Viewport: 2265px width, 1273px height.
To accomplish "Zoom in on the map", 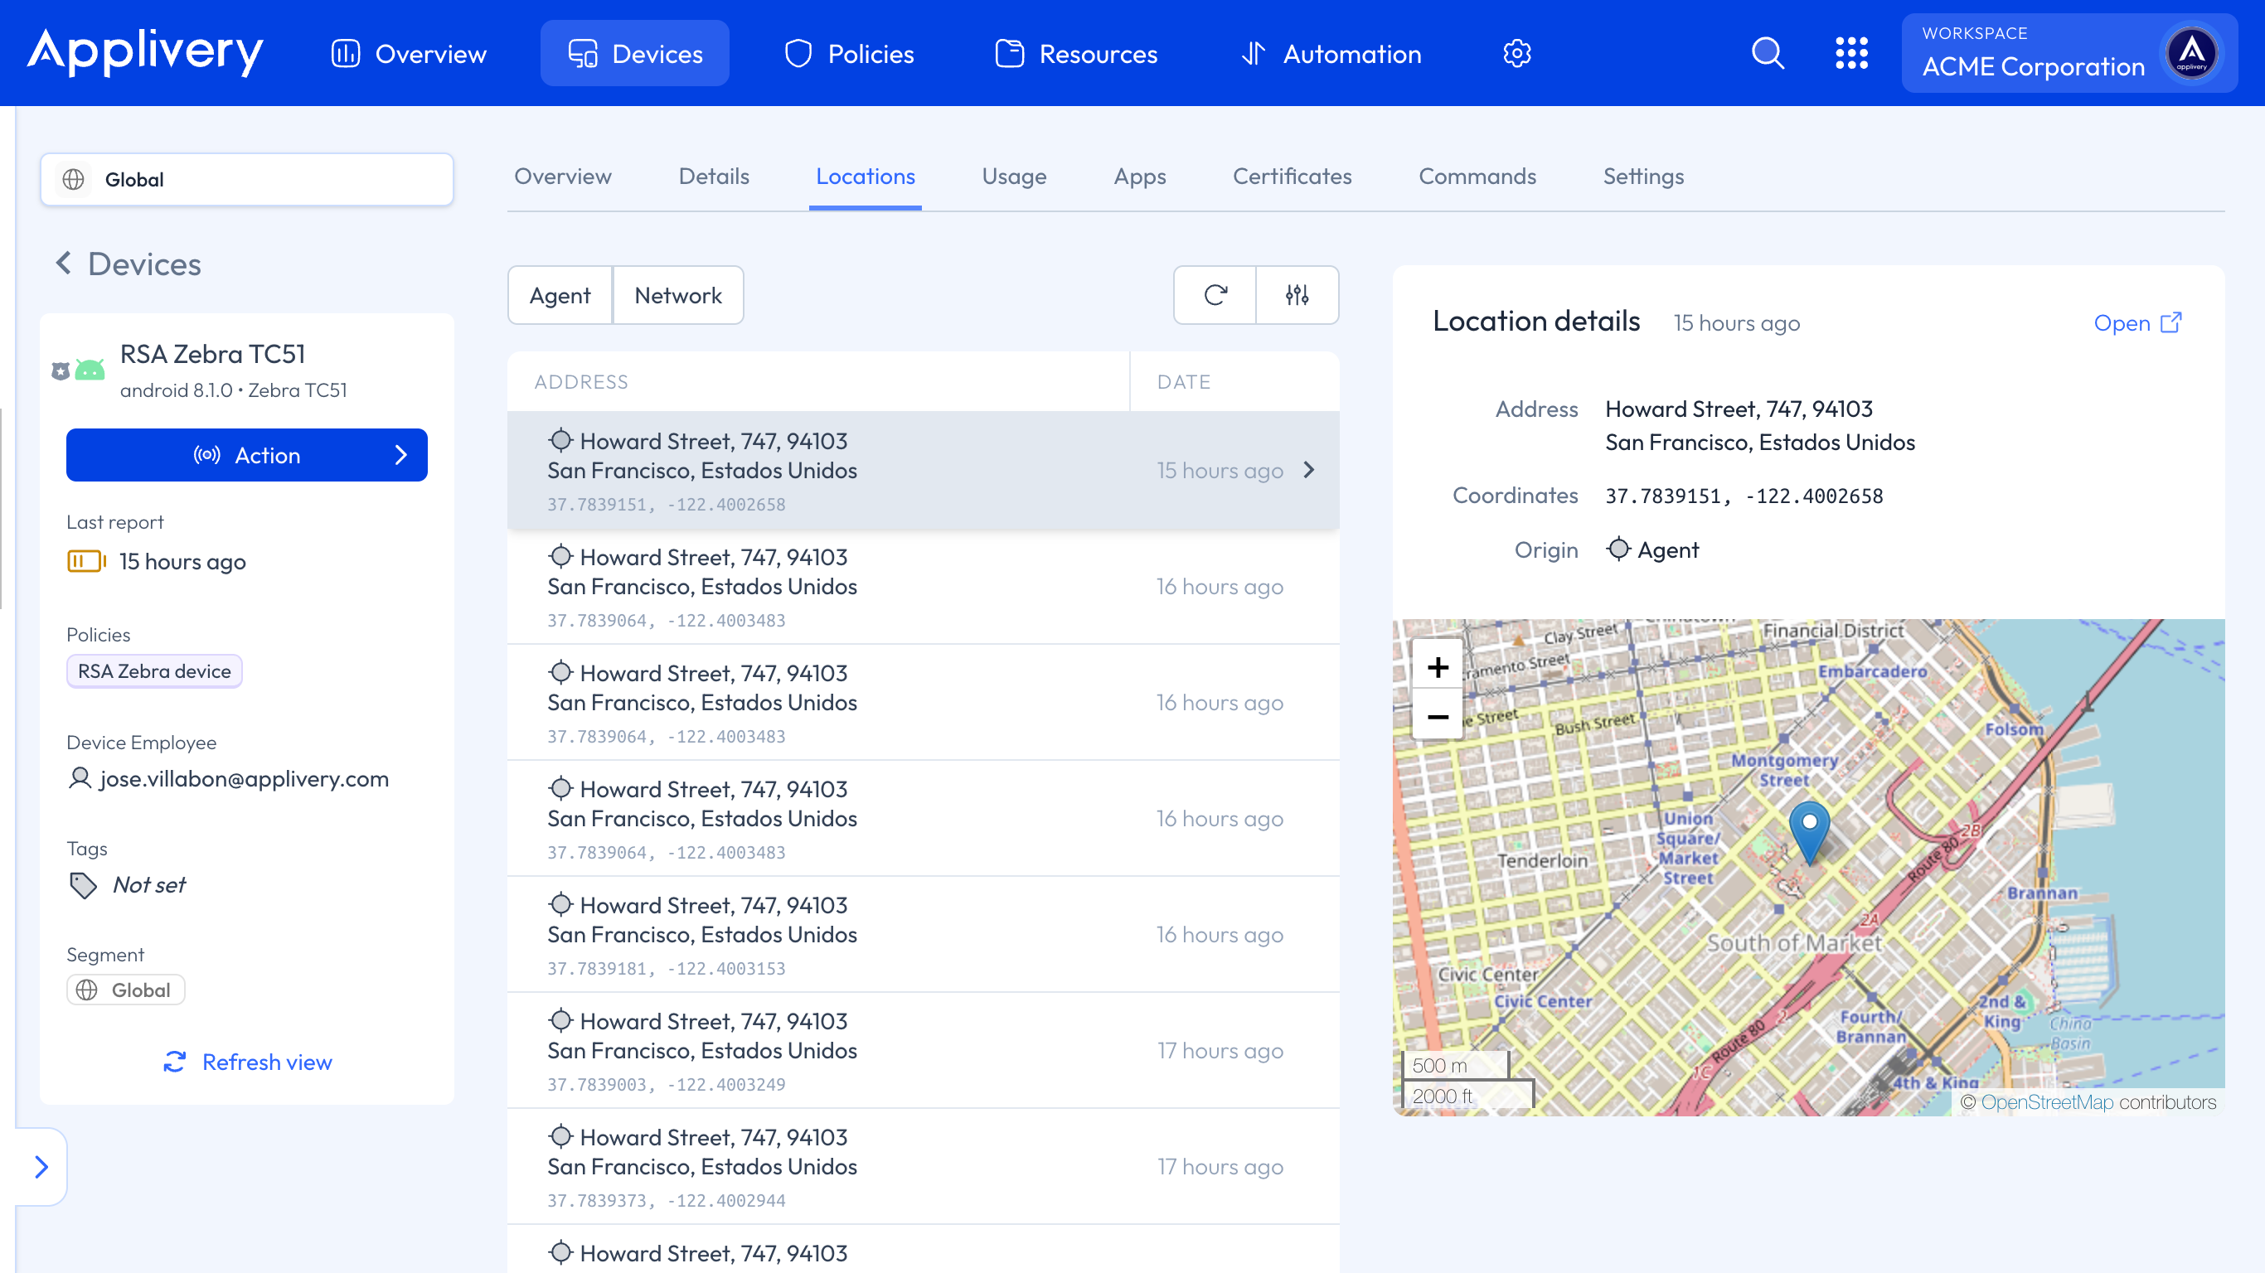I will pos(1438,667).
